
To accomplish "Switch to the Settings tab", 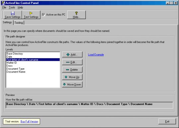I will coord(7,22).
